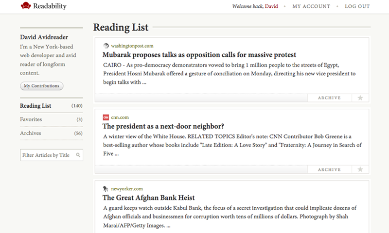This screenshot has width=389, height=233.
Task: Click the David username link
Action: pyautogui.click(x=271, y=6)
